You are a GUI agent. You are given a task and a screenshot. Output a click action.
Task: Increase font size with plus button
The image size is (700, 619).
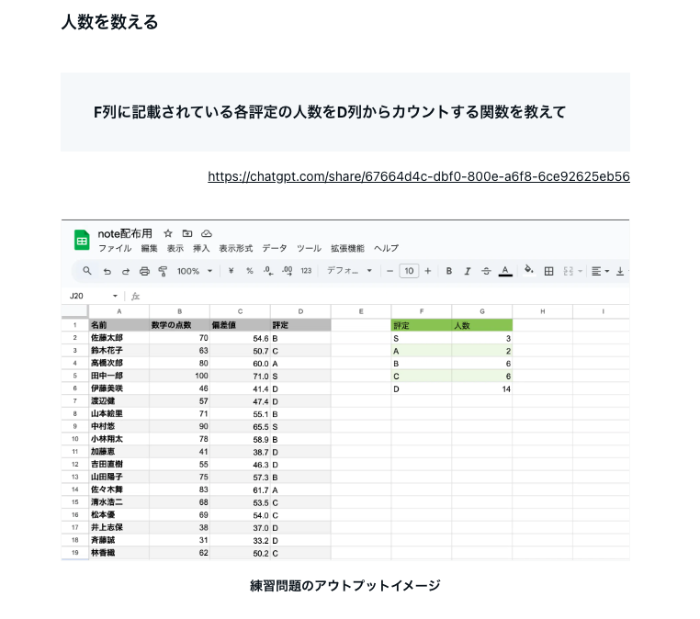pos(428,271)
